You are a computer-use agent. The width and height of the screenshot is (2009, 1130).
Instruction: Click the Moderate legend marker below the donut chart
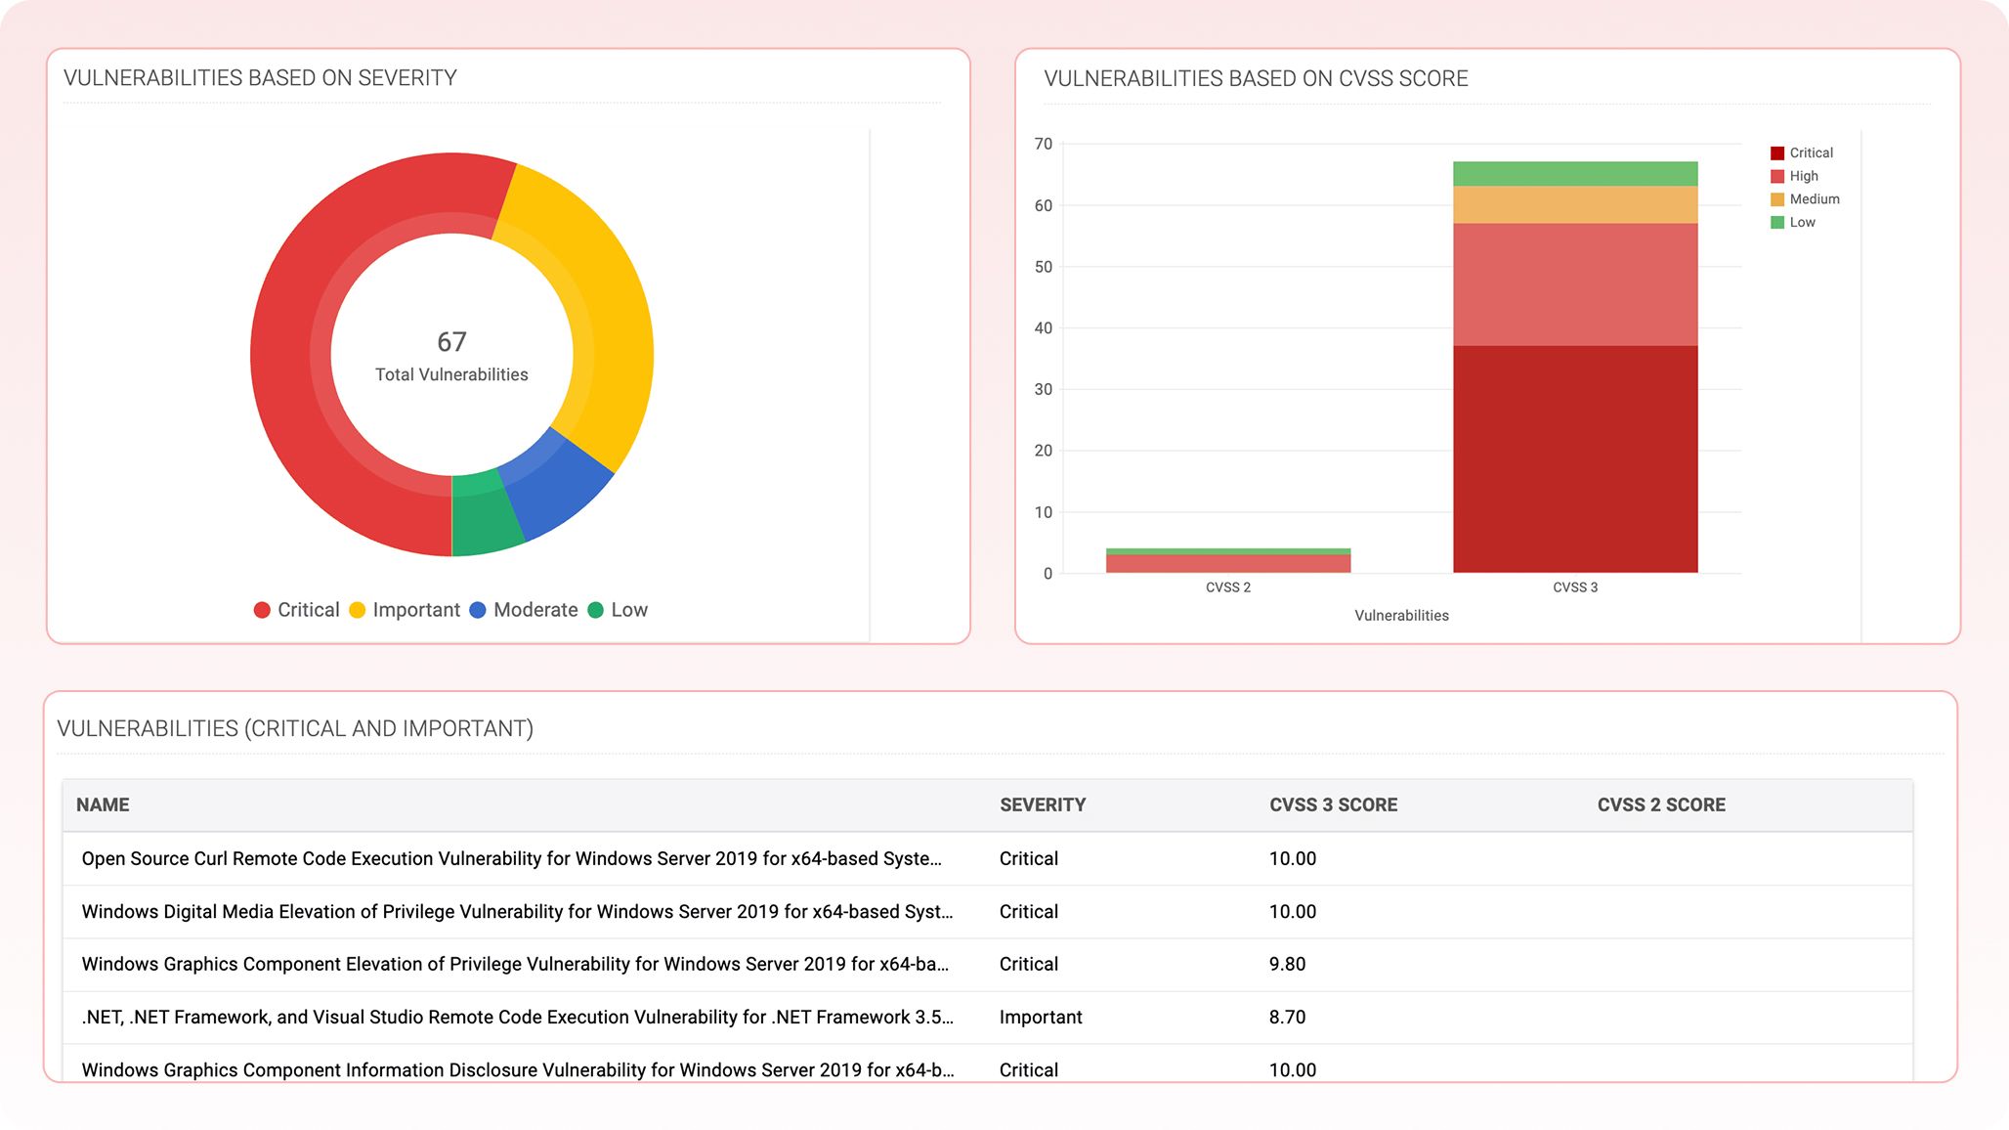pos(479,609)
